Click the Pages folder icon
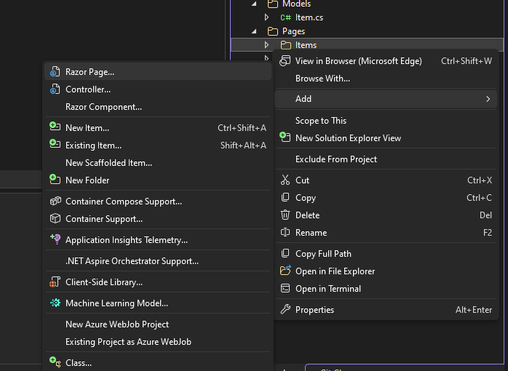The width and height of the screenshot is (508, 371). [273, 31]
